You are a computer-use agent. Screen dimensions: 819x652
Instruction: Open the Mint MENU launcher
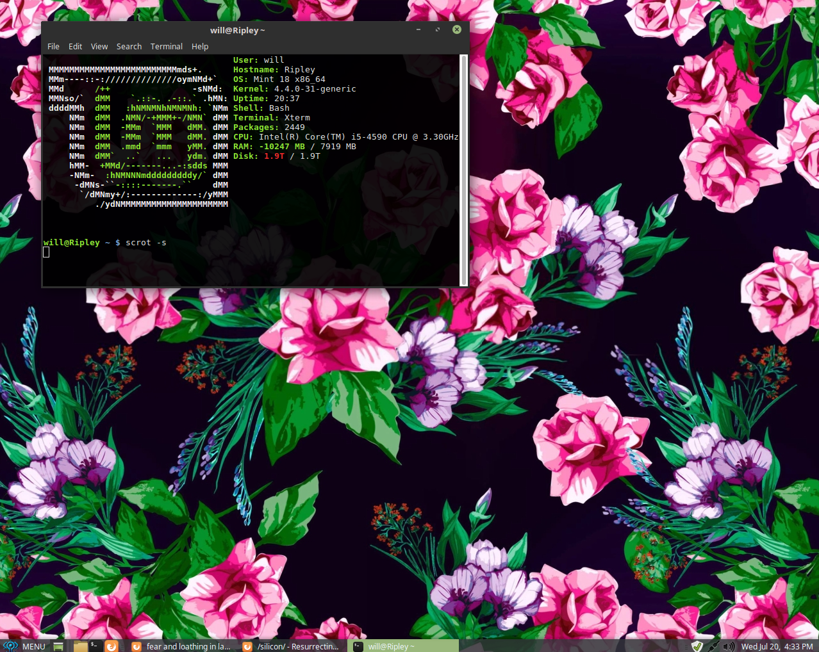click(x=24, y=646)
